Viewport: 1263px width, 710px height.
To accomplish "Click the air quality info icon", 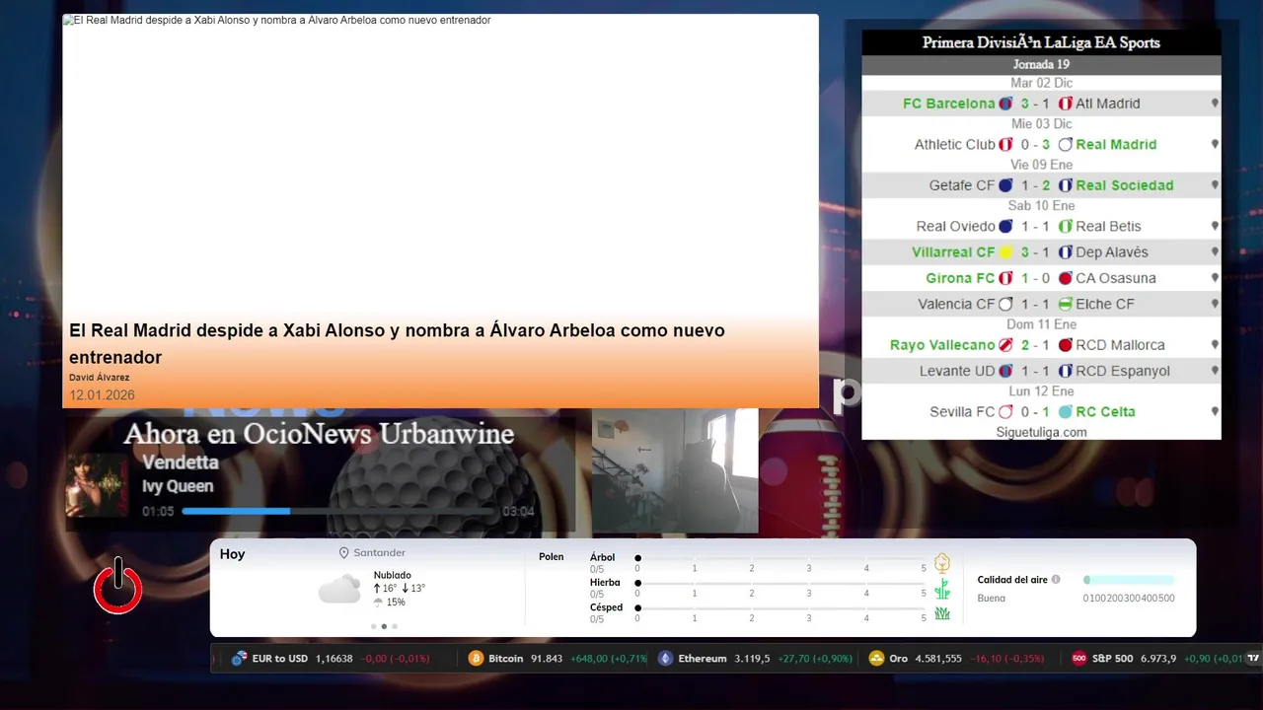I will 1056,580.
